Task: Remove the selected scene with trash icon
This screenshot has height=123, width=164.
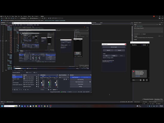Action: click(15, 90)
